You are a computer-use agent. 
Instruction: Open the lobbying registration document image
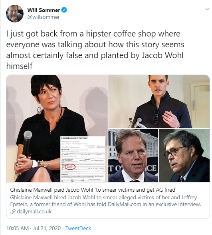(x=83, y=159)
